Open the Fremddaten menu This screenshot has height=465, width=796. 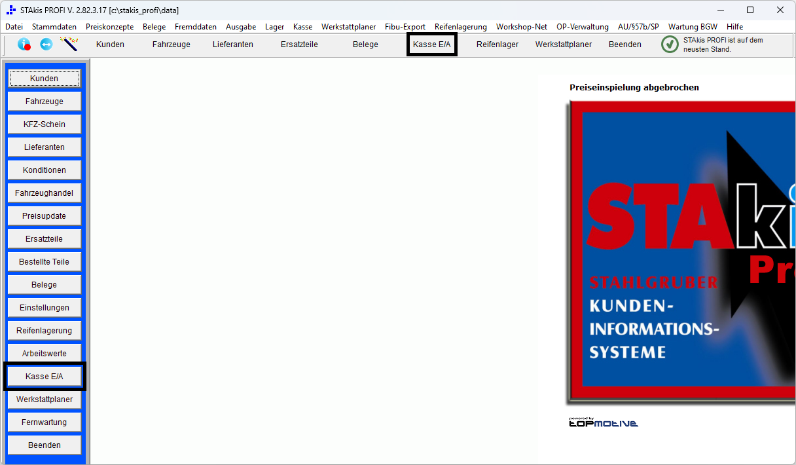click(x=196, y=27)
